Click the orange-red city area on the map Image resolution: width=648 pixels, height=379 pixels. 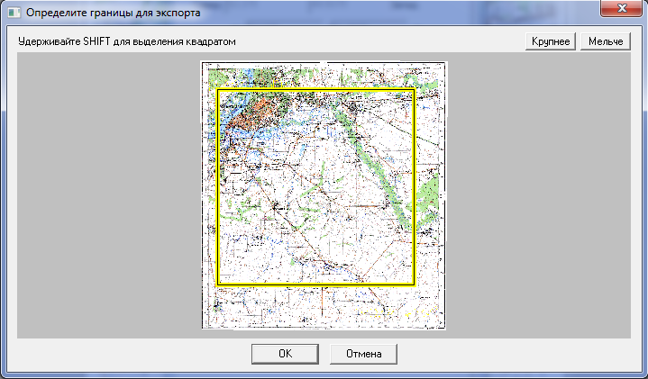245,115
